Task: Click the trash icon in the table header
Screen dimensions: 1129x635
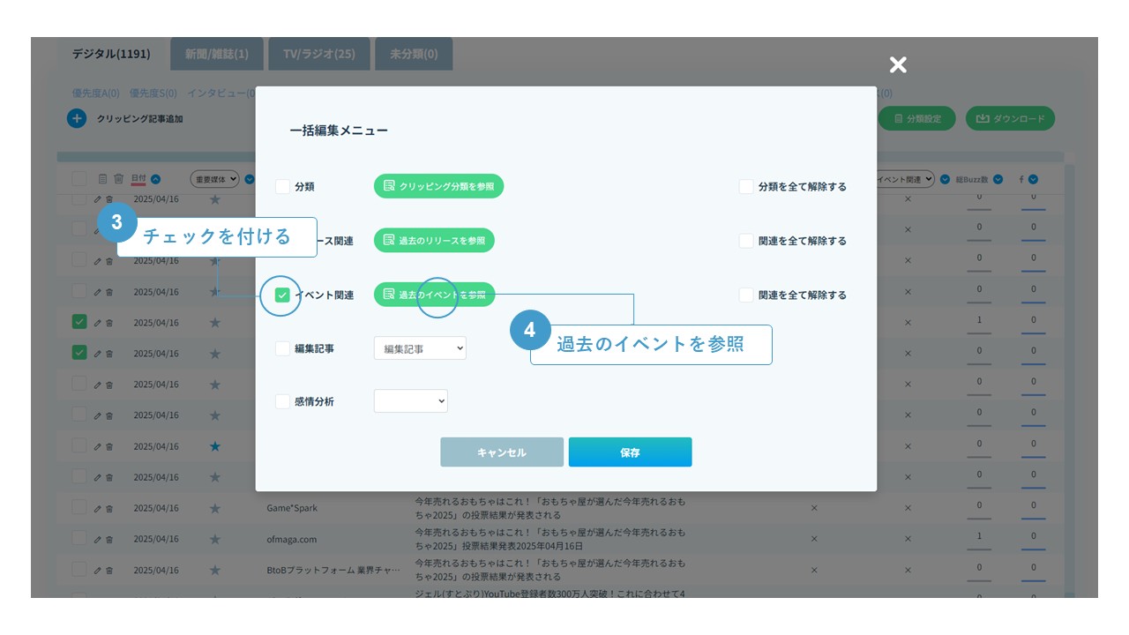Action: (118, 179)
